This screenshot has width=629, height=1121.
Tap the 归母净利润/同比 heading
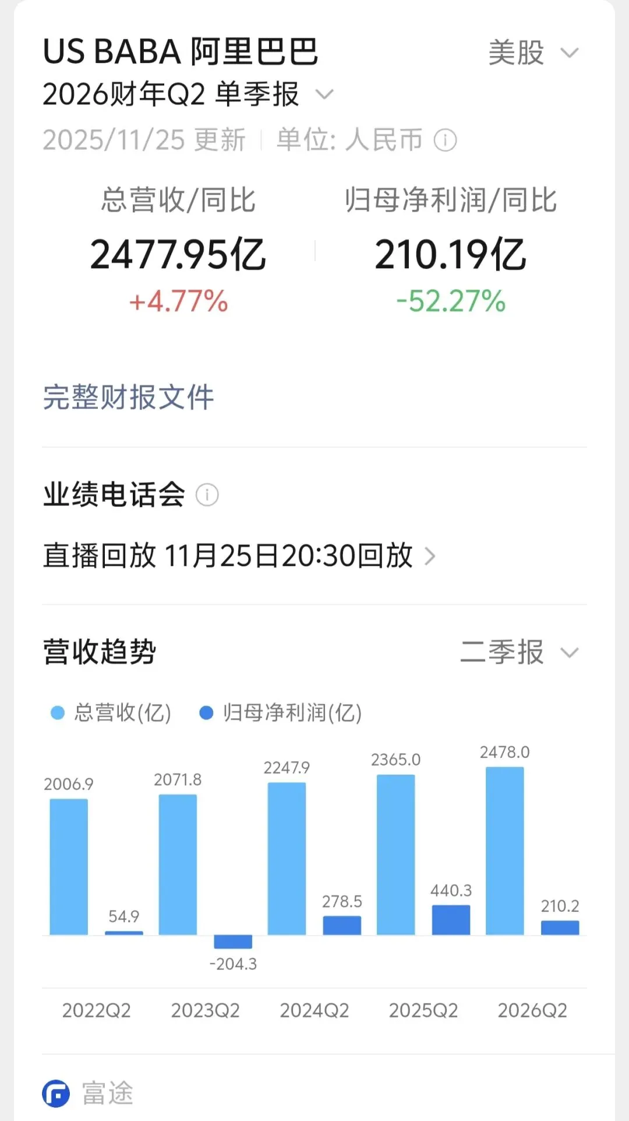point(451,200)
